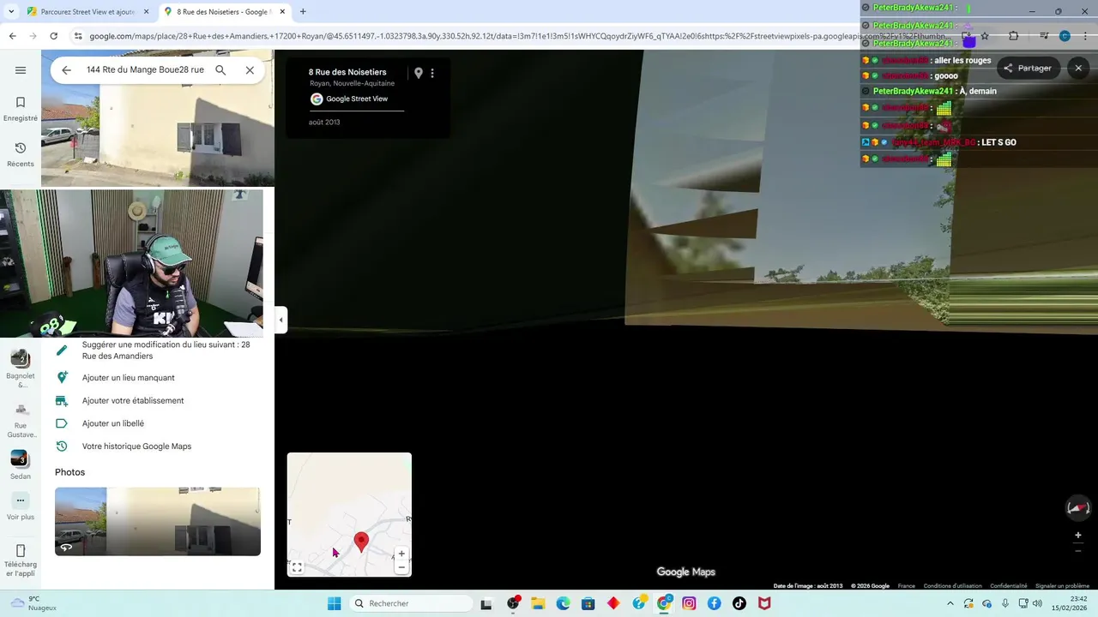Image resolution: width=1098 pixels, height=617 pixels.
Task: Click the Partager share button
Action: point(1029,68)
